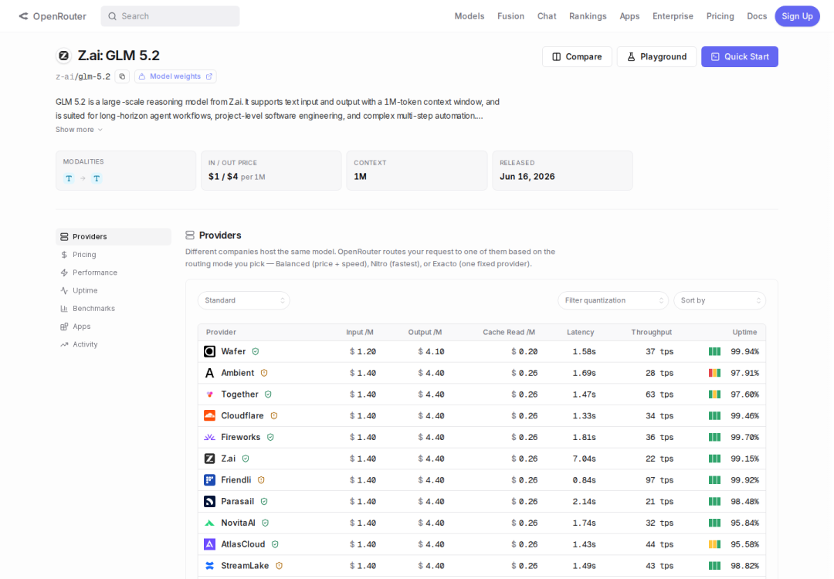Select Benchmarks in the sidebar
The height and width of the screenshot is (579, 834).
114,308
